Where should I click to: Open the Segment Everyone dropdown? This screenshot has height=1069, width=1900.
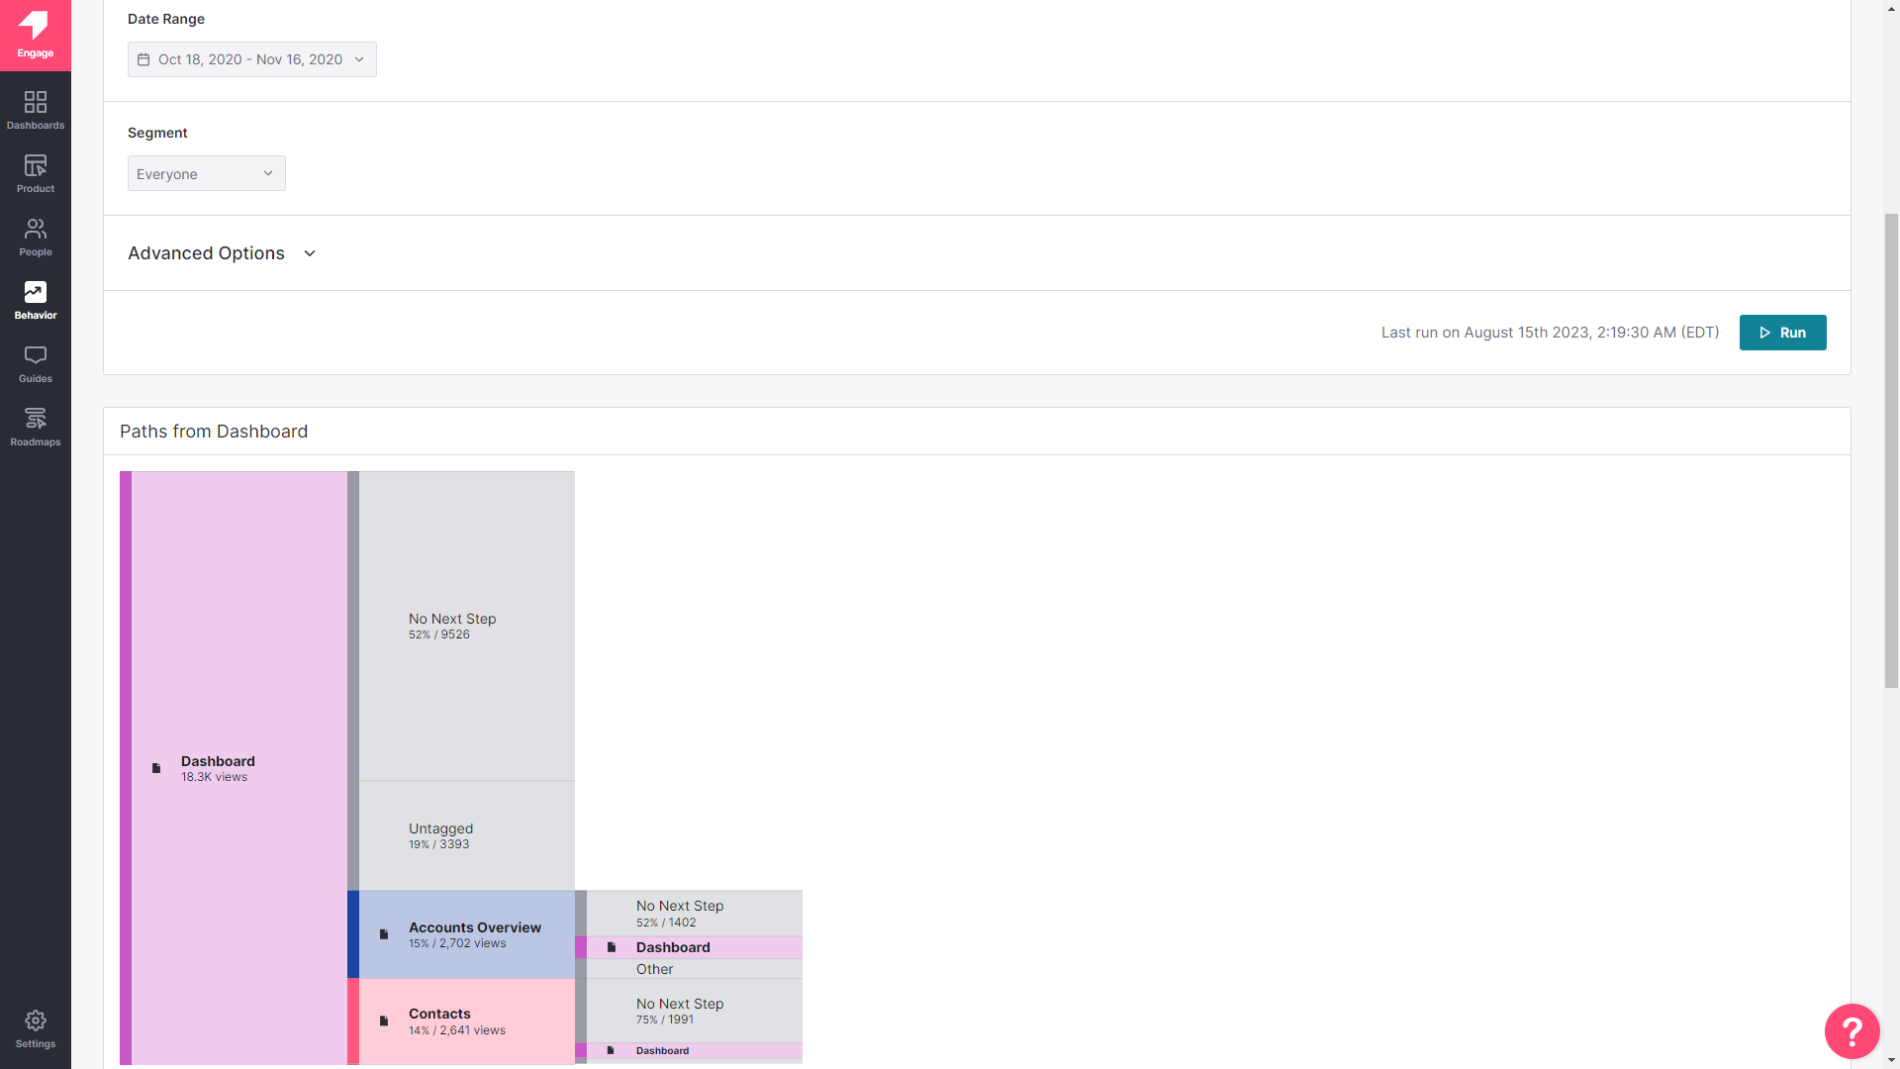click(206, 173)
